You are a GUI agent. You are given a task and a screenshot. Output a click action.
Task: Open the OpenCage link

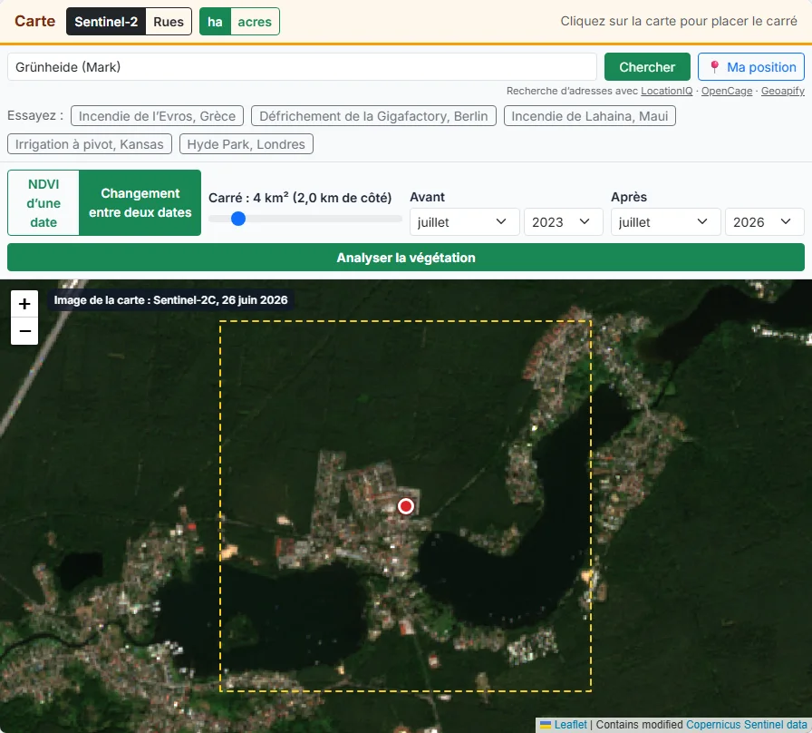pos(727,92)
